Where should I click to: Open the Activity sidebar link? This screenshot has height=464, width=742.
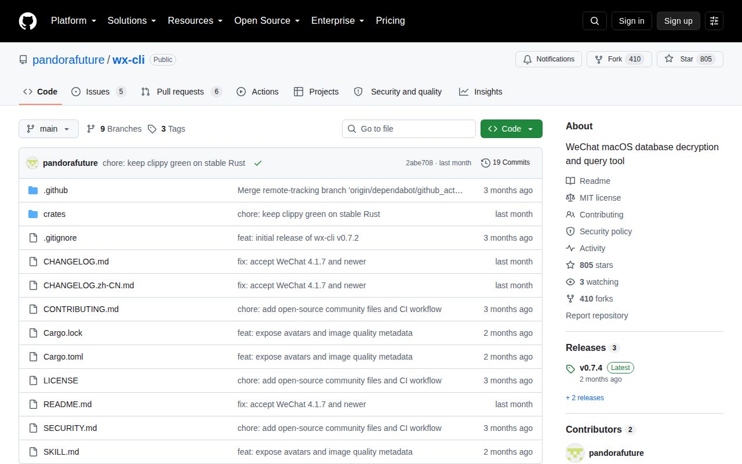(585, 248)
